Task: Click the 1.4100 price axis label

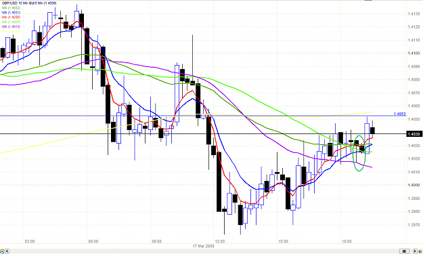Action: tap(414, 54)
